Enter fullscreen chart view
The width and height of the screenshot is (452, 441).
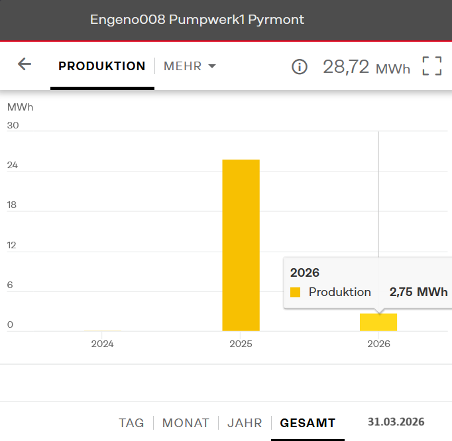click(x=431, y=66)
